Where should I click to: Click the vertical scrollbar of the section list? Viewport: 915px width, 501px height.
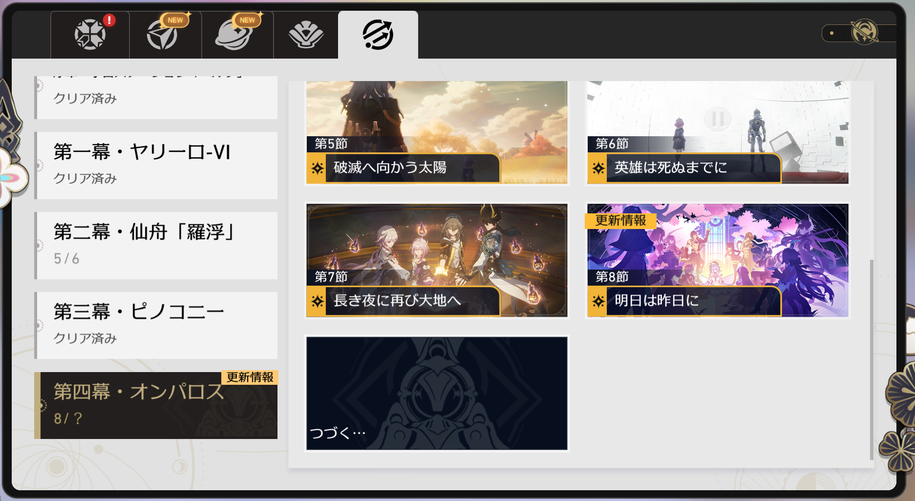coord(871,359)
